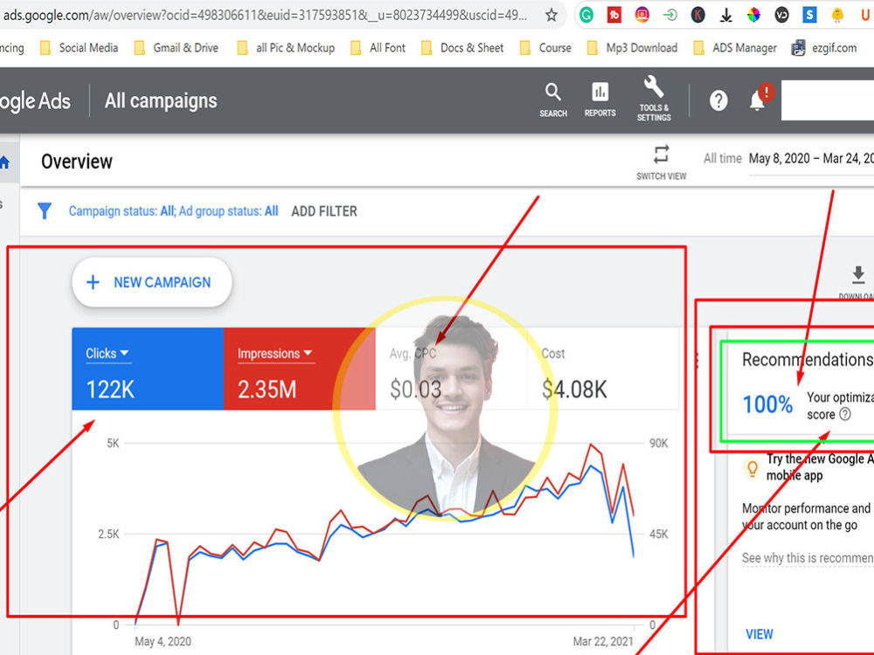The width and height of the screenshot is (874, 655).
Task: Open the all Pic & Mockup bookmark folder
Action: [x=286, y=48]
